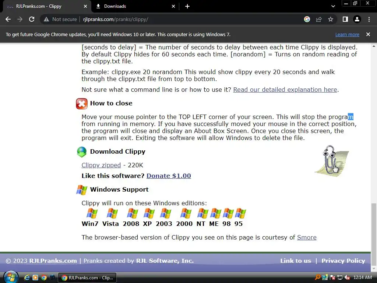Go back to the previous page
Screen dimensions: 377x283
pyautogui.click(x=8, y=19)
